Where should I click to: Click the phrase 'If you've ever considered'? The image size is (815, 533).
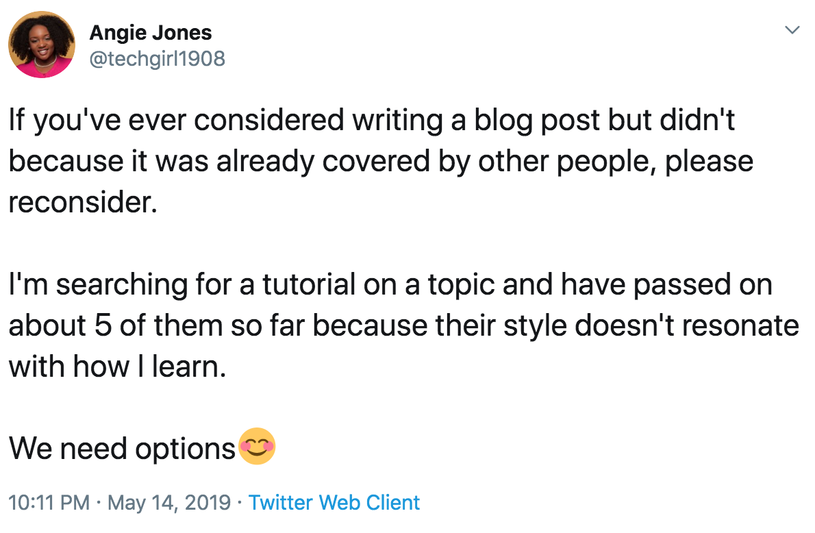coord(177,121)
